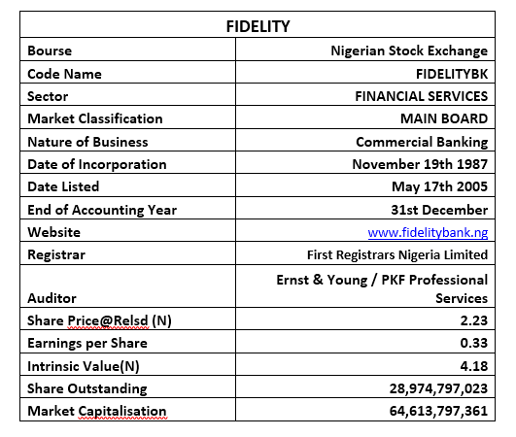Click the Nigerian Stock Exchange value cell
This screenshot has width=516, height=437.
[x=365, y=50]
